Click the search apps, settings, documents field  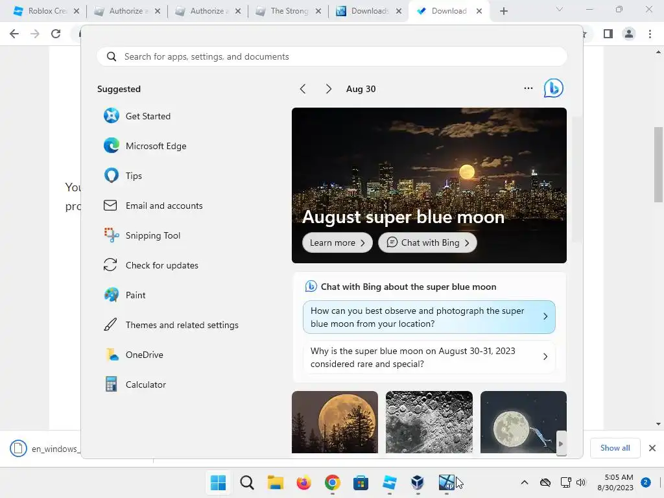[x=331, y=56]
